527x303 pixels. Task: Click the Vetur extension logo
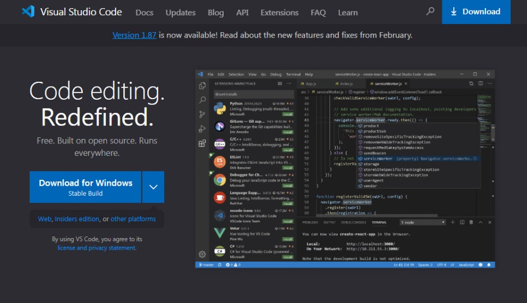click(x=220, y=233)
